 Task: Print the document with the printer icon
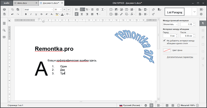4,9
